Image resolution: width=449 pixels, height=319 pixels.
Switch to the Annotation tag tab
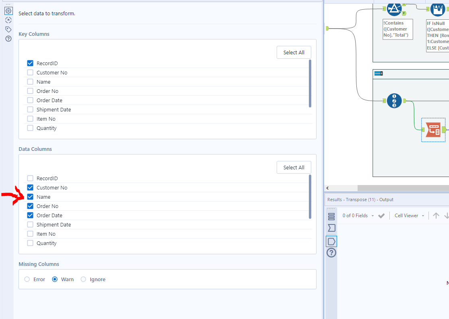8,29
